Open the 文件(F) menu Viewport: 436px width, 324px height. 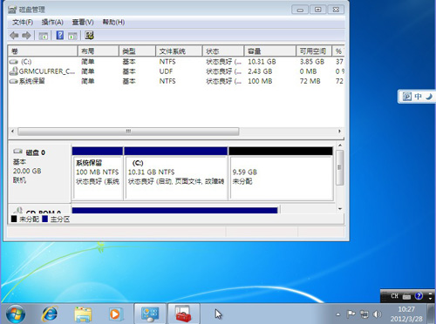(23, 22)
